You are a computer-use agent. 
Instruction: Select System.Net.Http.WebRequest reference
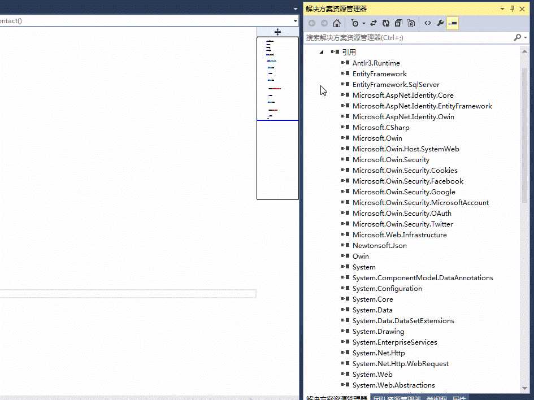(x=401, y=364)
